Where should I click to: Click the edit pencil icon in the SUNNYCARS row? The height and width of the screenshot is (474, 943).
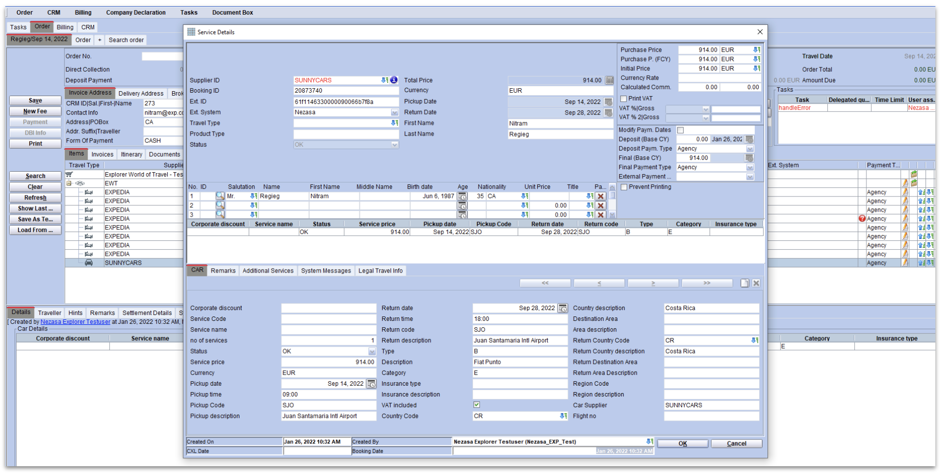(x=905, y=262)
